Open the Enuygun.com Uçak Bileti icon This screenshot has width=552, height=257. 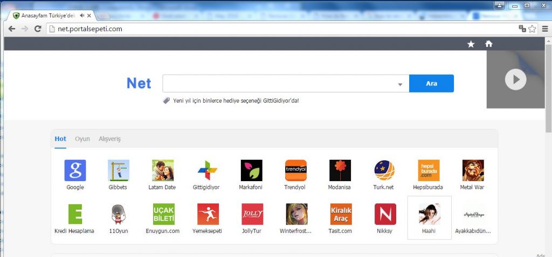tap(164, 214)
